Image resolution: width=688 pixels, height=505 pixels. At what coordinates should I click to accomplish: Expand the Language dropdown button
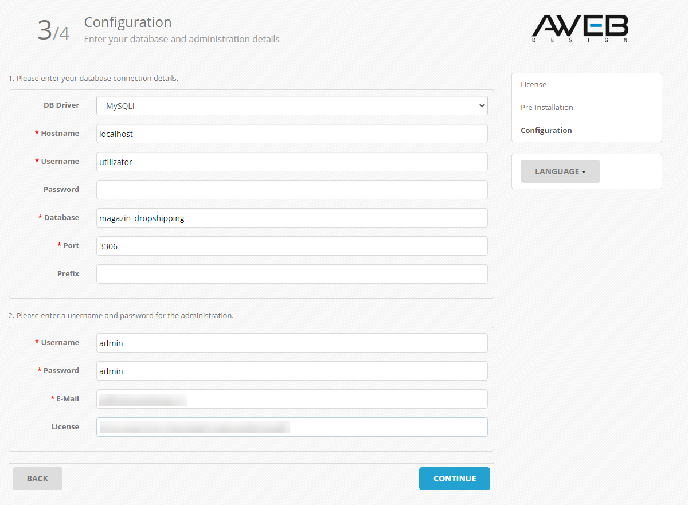click(560, 171)
